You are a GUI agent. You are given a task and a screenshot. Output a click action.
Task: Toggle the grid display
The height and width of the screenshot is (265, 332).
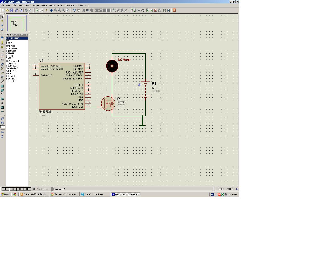[x=41, y=10]
